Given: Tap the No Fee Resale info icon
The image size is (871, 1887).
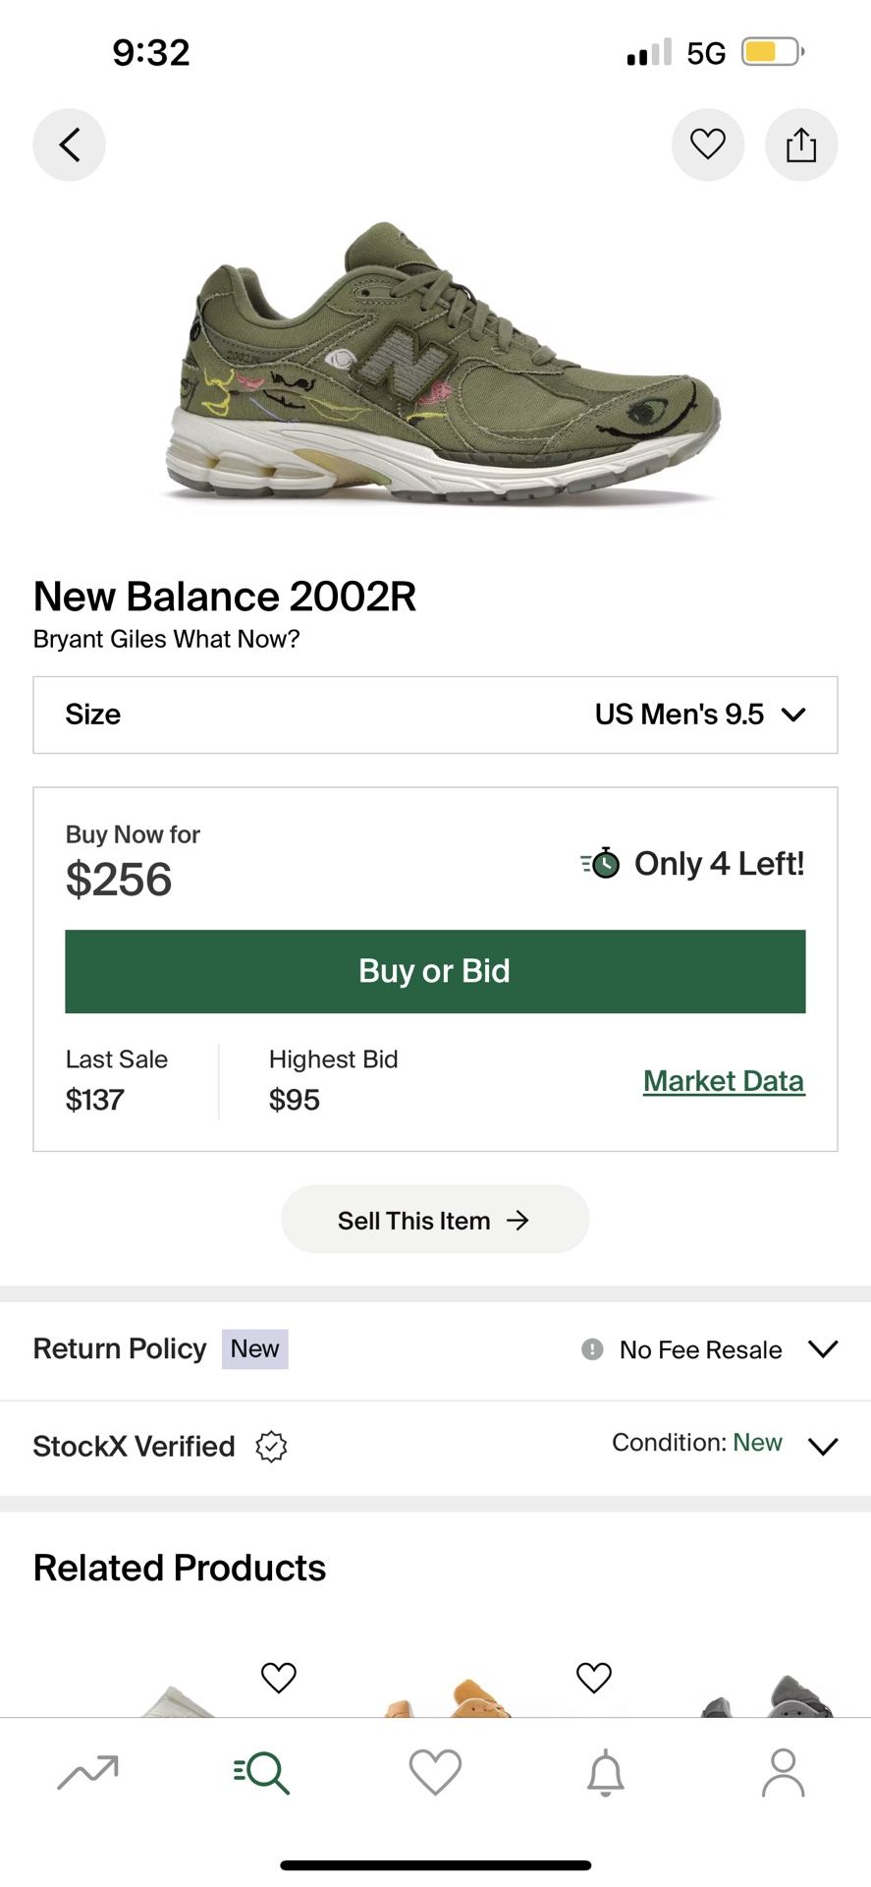Looking at the screenshot, I should [592, 1349].
